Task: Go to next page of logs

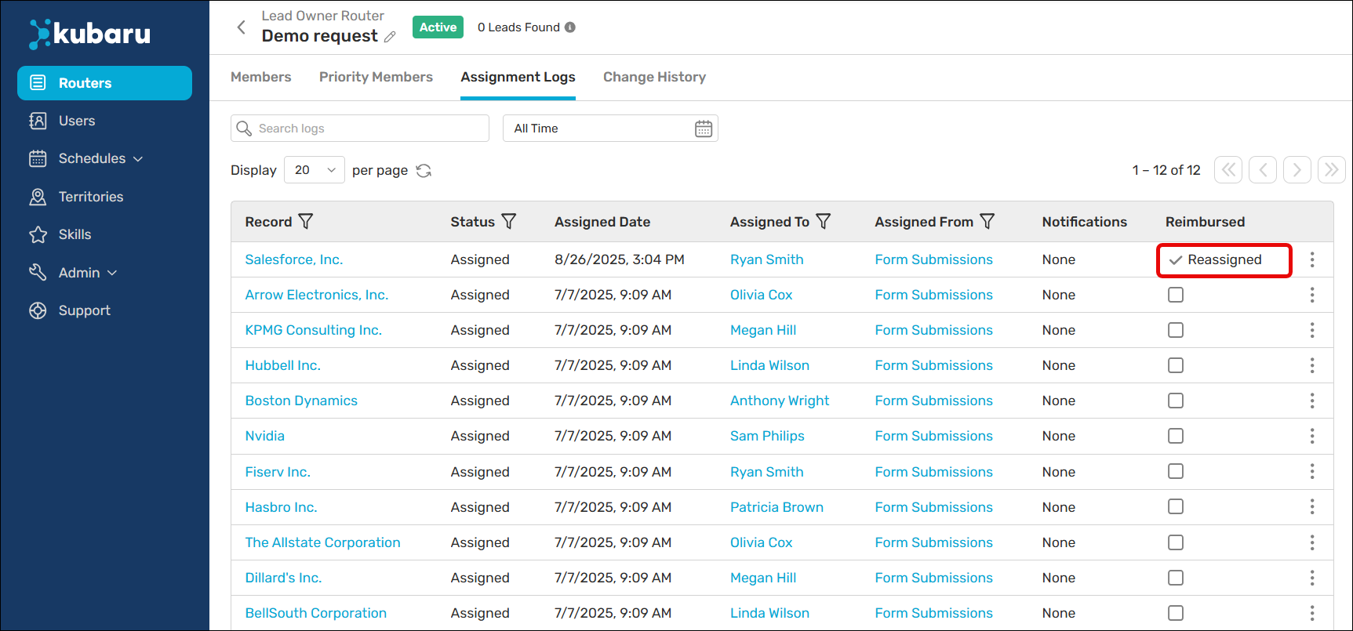Action: pyautogui.click(x=1297, y=170)
